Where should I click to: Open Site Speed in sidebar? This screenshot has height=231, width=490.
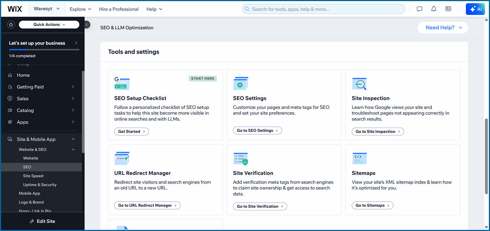click(x=33, y=176)
